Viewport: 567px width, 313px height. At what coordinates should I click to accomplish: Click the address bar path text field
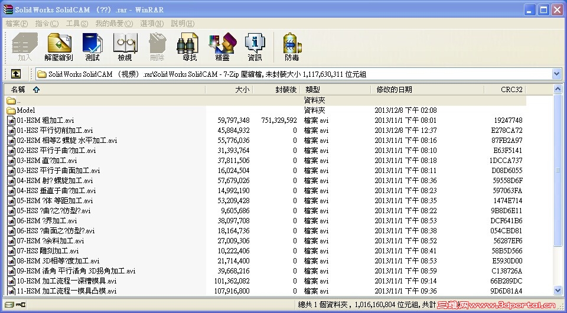[x=295, y=74]
